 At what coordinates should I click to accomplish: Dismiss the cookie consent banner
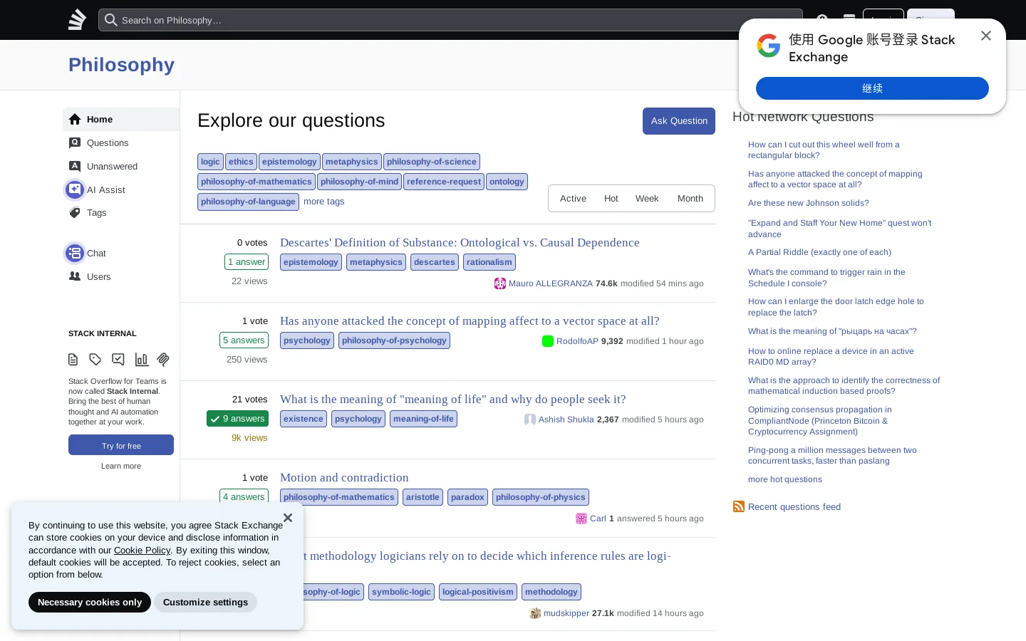[x=288, y=518]
